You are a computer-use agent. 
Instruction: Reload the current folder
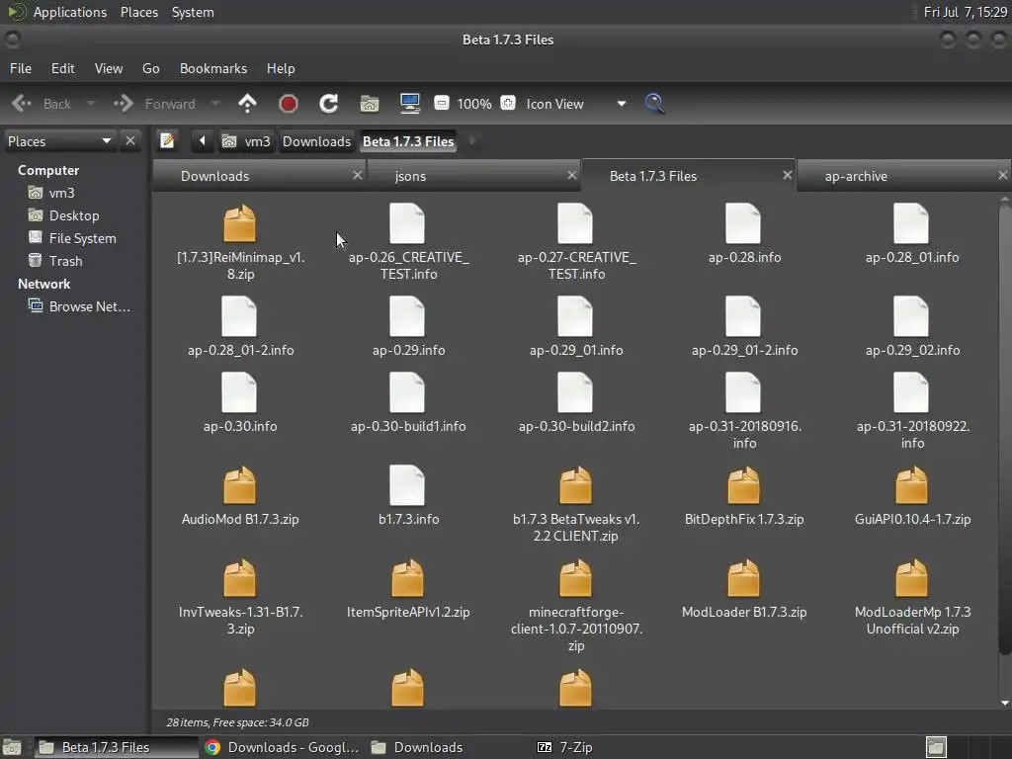pyautogui.click(x=328, y=103)
